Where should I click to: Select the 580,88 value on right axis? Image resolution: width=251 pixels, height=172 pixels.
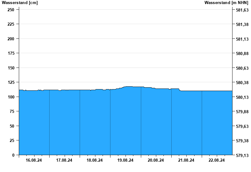point(242,54)
